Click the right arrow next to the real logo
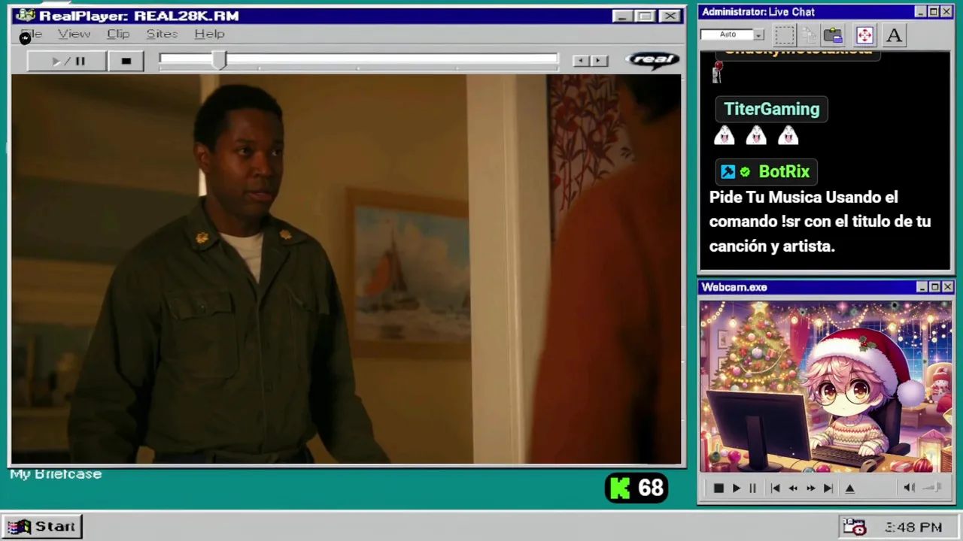 [x=599, y=61]
